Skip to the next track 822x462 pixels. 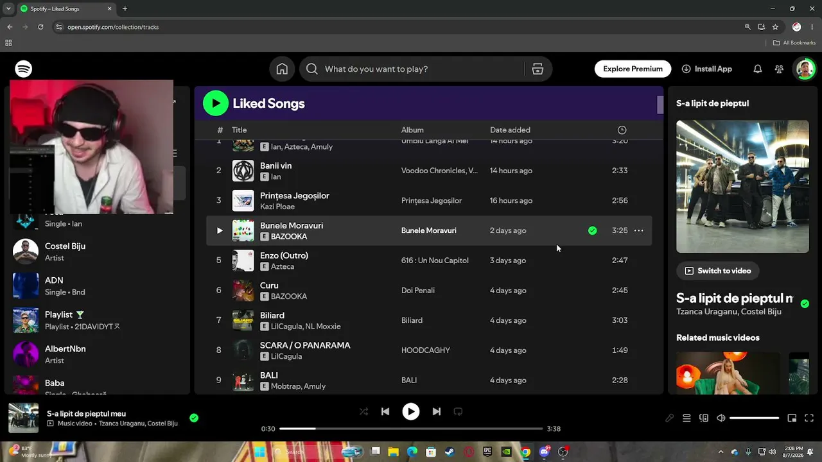coord(437,411)
